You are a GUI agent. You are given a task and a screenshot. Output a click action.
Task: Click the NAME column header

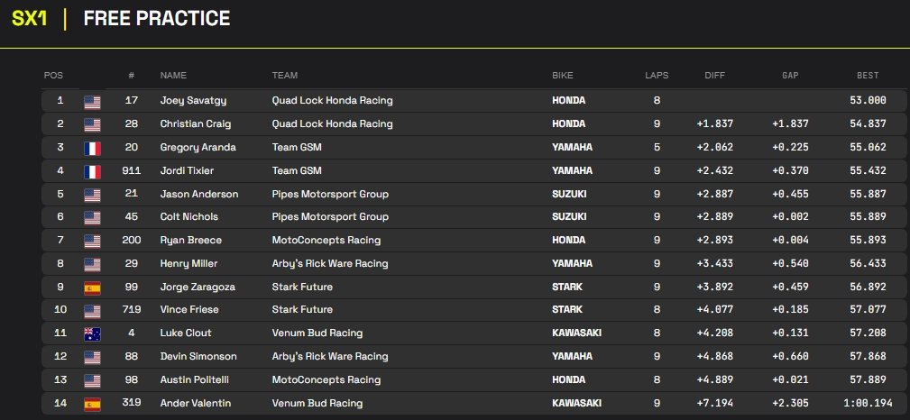[x=173, y=76]
